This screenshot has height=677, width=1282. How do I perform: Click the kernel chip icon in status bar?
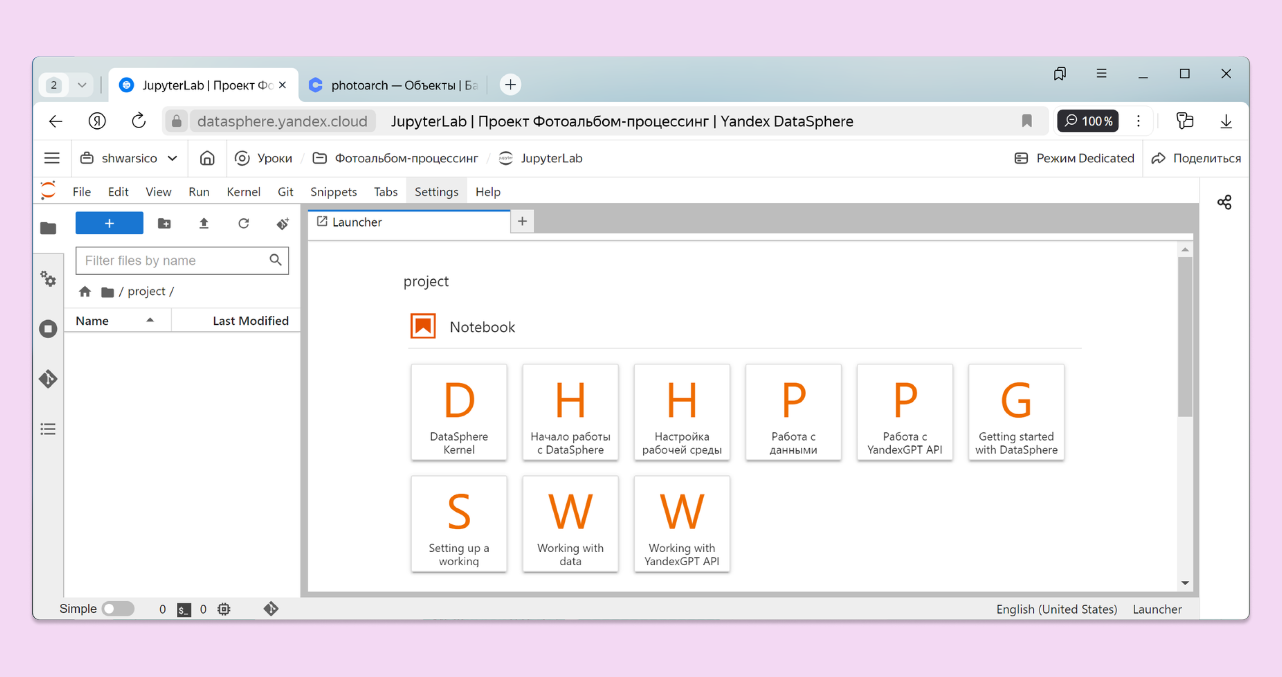tap(224, 609)
